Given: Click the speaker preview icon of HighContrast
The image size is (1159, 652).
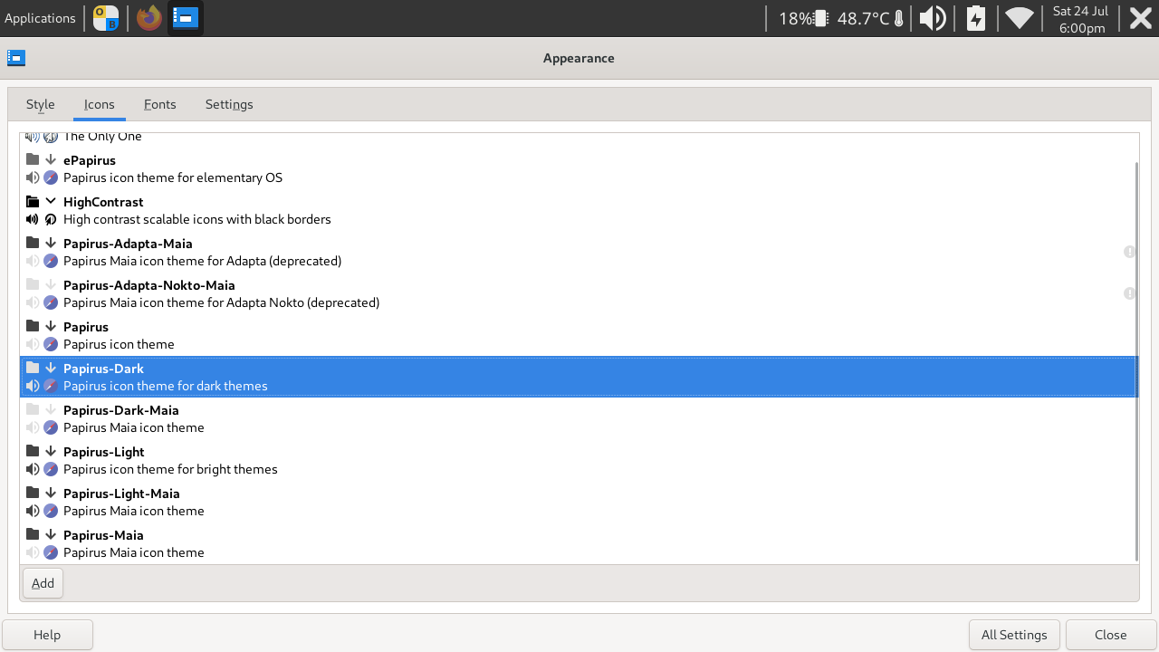Looking at the screenshot, I should [x=33, y=219].
